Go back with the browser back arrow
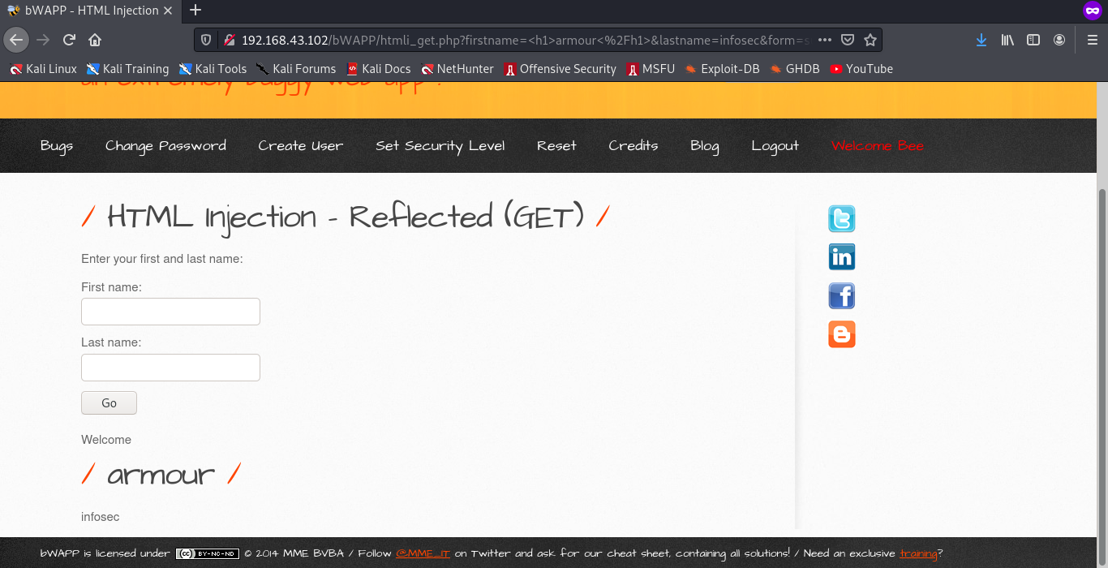This screenshot has width=1108, height=568. [x=16, y=40]
